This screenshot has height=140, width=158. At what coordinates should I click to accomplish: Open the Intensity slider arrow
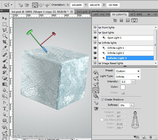click(x=133, y=82)
